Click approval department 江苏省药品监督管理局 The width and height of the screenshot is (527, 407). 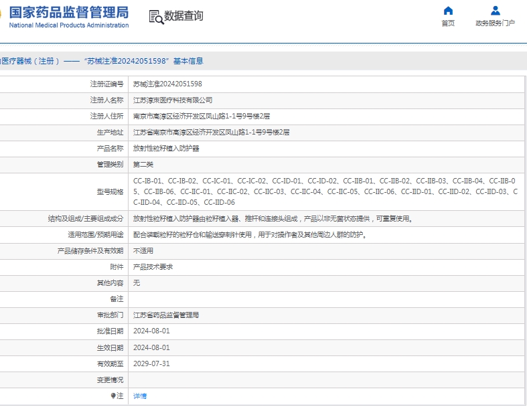(x=166, y=315)
